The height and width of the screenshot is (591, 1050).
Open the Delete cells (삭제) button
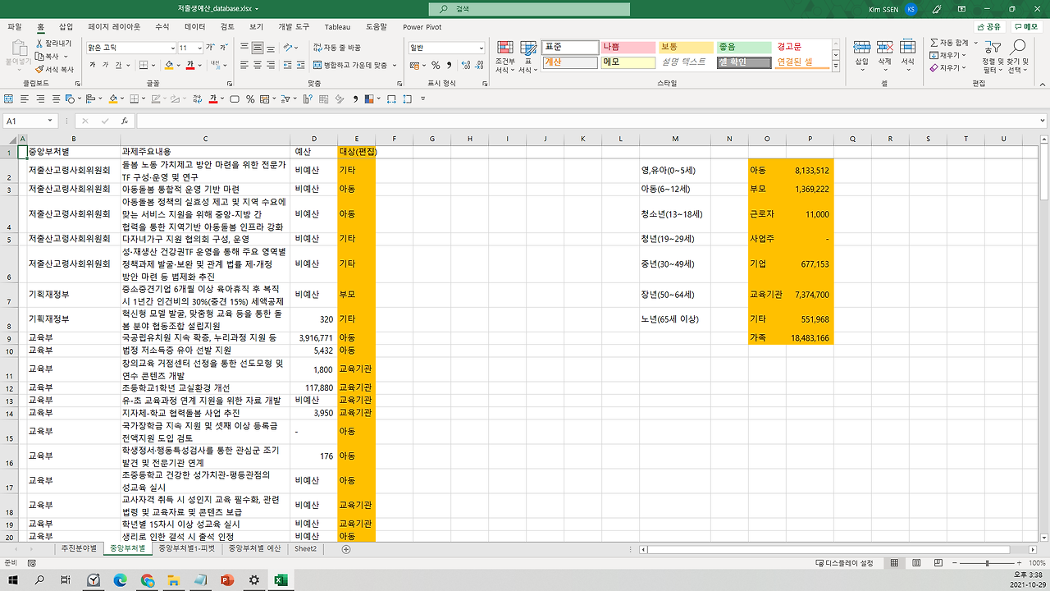click(x=884, y=53)
